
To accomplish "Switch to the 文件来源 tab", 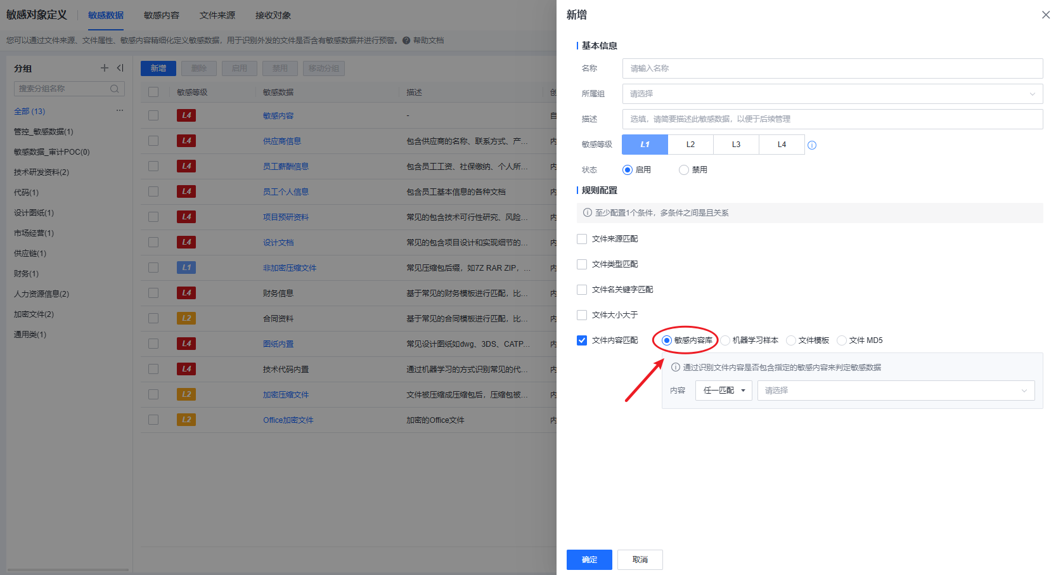I will tap(217, 15).
